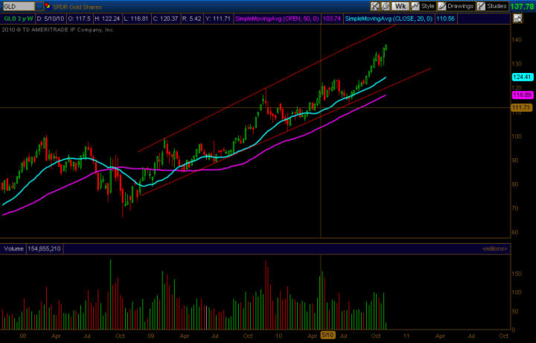Click the GLD 3 y W chart label
Viewport: 536px width, 343px height.
click(x=19, y=19)
